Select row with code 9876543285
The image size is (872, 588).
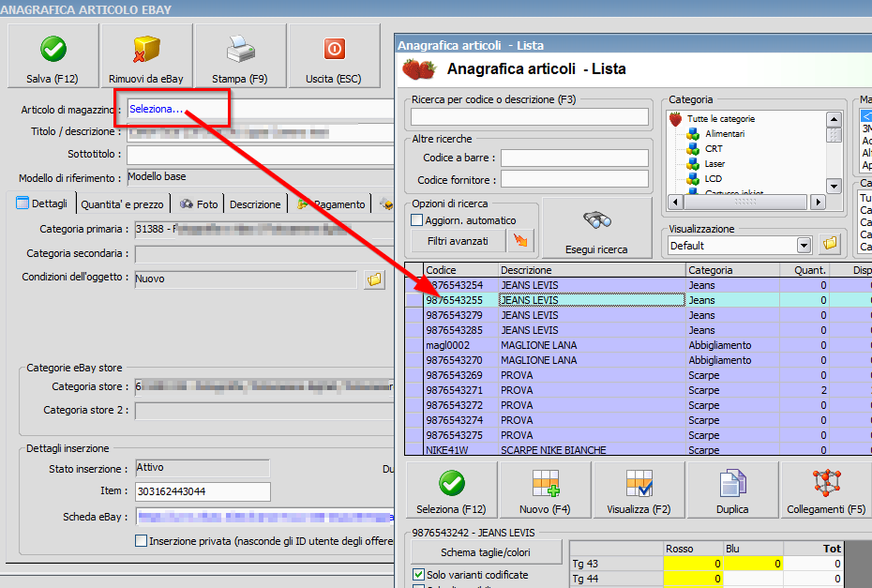click(x=638, y=330)
